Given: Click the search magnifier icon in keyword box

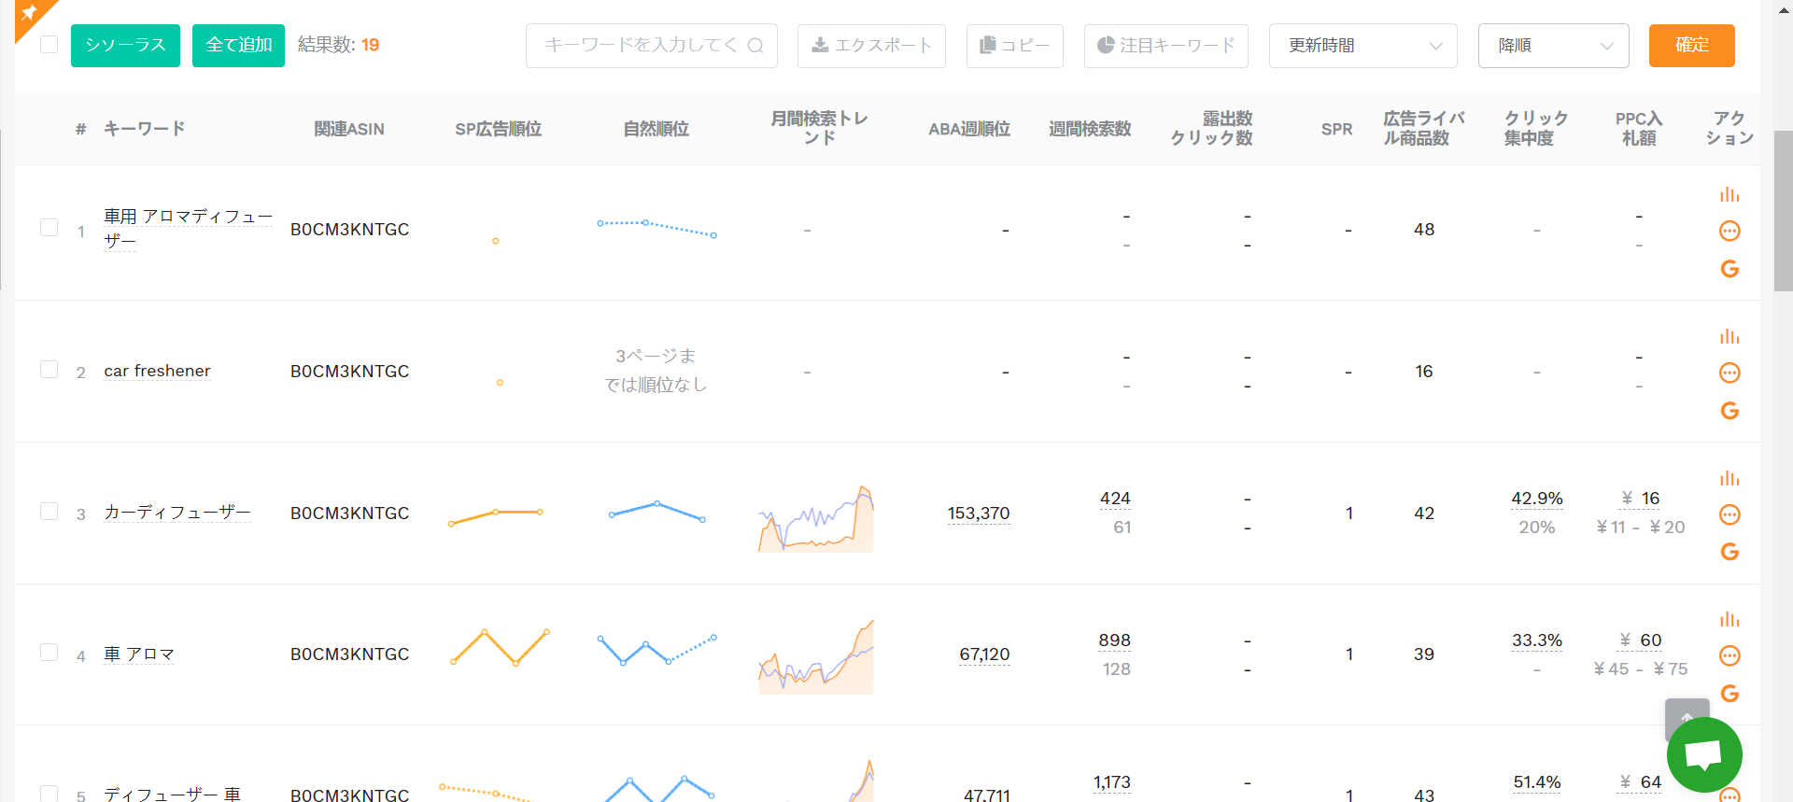Looking at the screenshot, I should (755, 46).
